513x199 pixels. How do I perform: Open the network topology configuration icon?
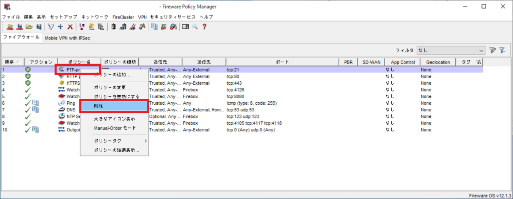[x=82, y=27]
